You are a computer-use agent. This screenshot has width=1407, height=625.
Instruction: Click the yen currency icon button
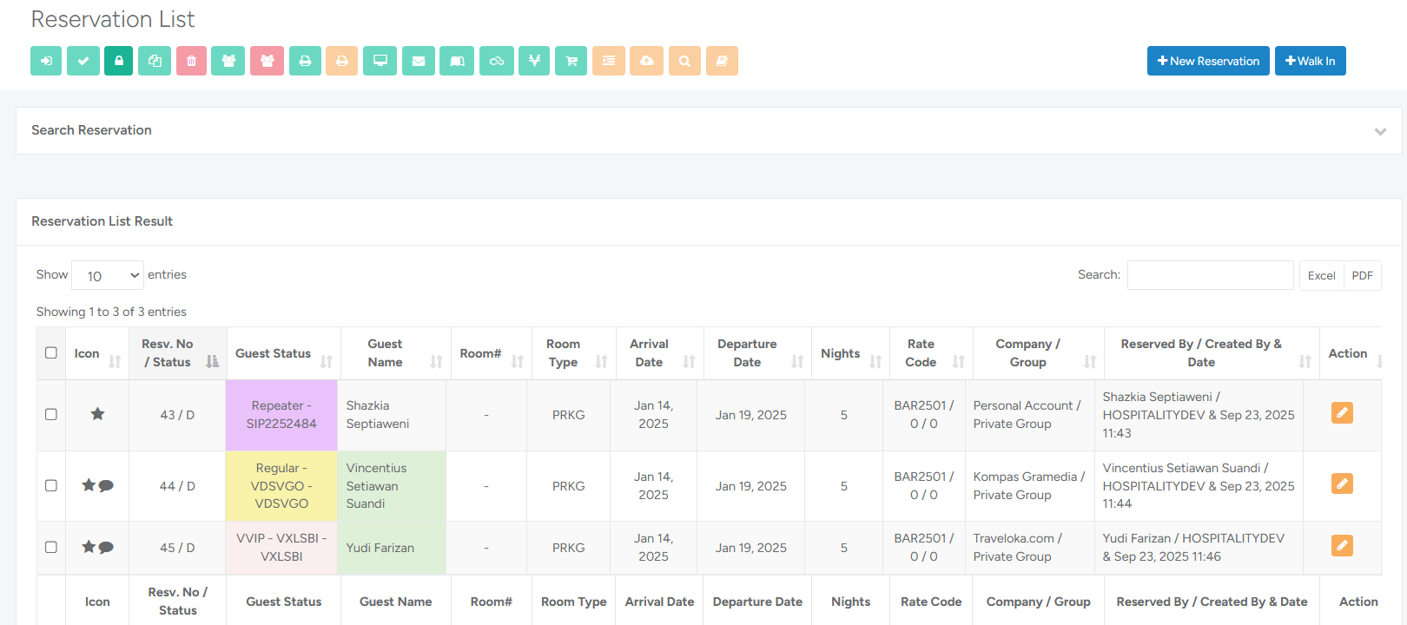click(534, 61)
